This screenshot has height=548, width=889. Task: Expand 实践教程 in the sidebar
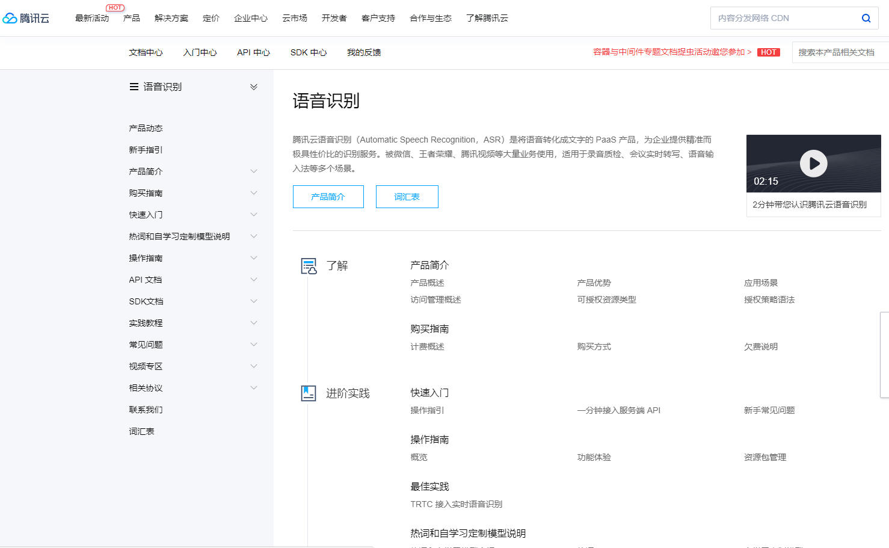[254, 323]
